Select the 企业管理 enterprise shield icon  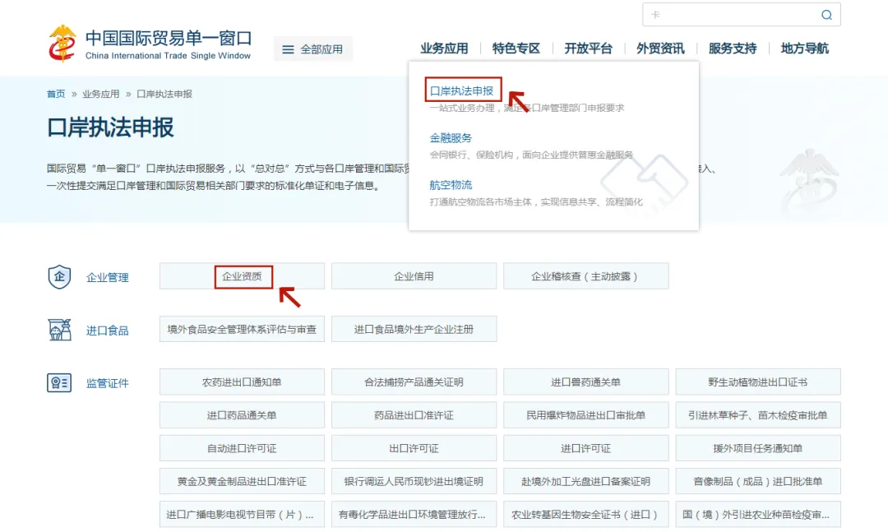point(58,276)
